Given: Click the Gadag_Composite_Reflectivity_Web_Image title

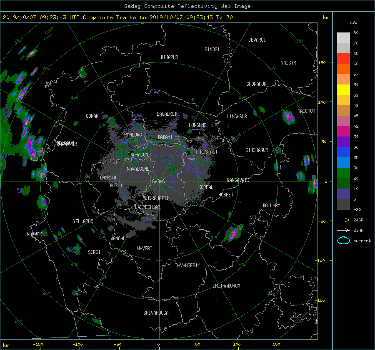Looking at the screenshot, I should click(187, 6).
